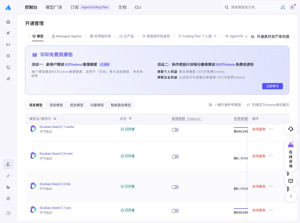
Task: Open the hexagon settings sidebar icon
Action: [8, 198]
